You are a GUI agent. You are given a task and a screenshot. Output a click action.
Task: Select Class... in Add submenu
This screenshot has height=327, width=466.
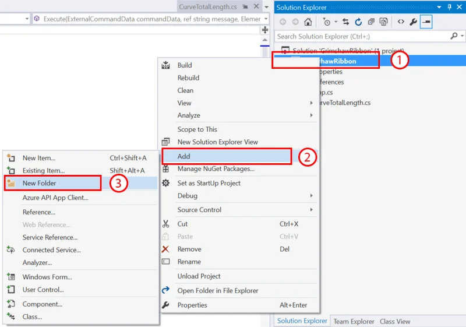(80, 317)
